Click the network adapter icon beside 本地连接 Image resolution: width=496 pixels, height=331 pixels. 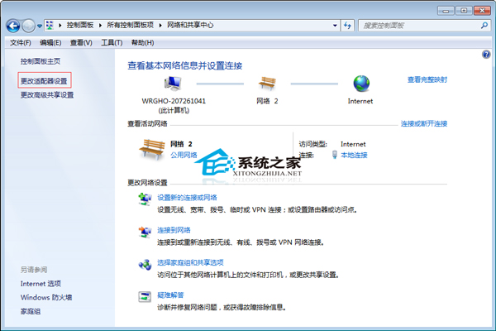(334, 155)
